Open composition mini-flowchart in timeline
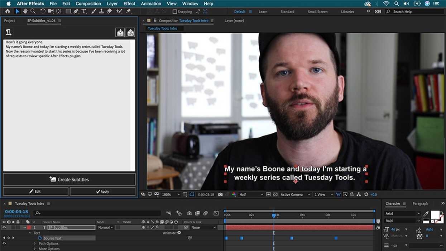446x251 pixels. 168,213
